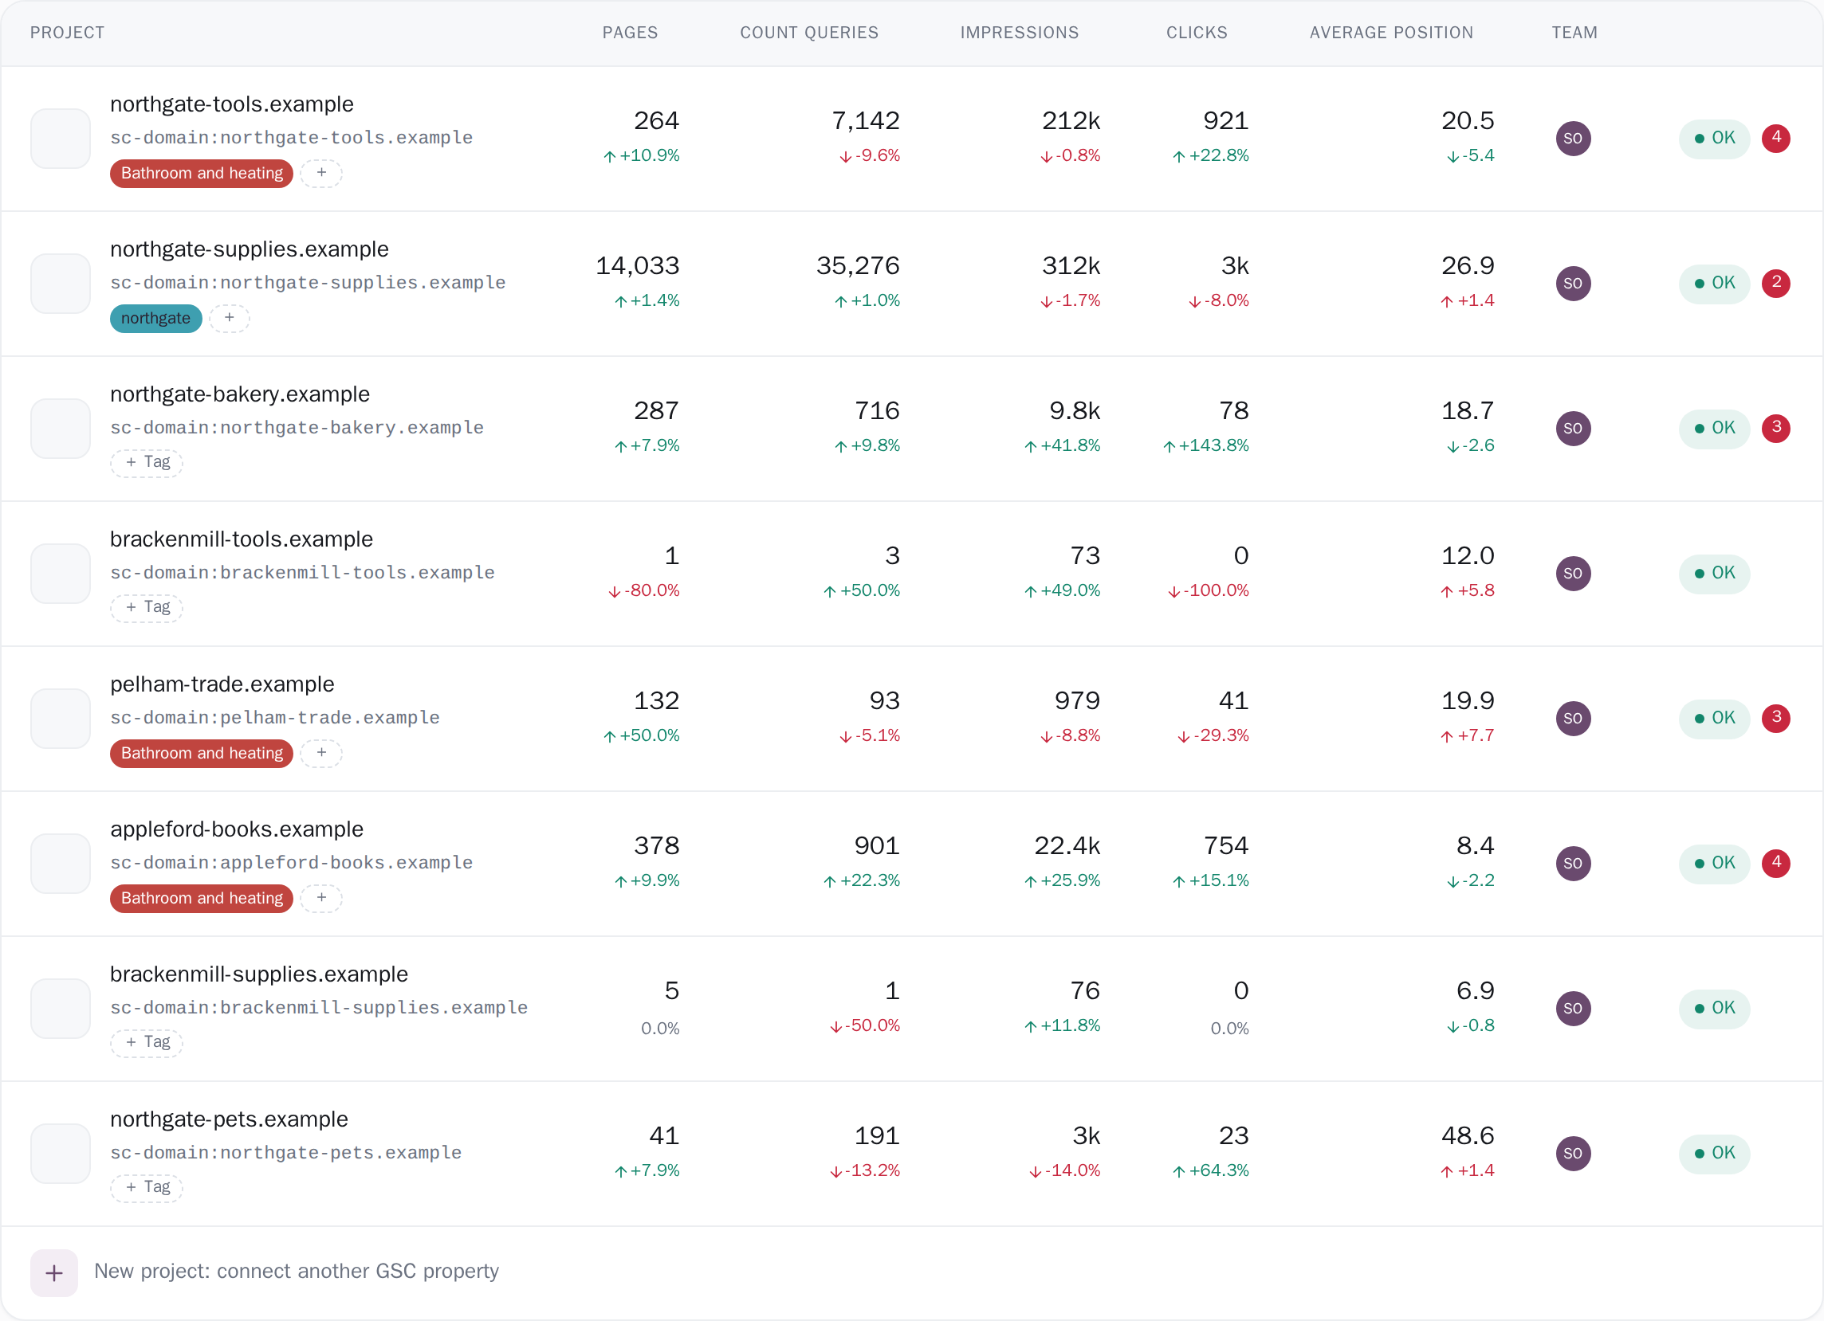Open the red 3 alert badge for pelham-trade.example
The width and height of the screenshot is (1824, 1321).
tap(1775, 719)
